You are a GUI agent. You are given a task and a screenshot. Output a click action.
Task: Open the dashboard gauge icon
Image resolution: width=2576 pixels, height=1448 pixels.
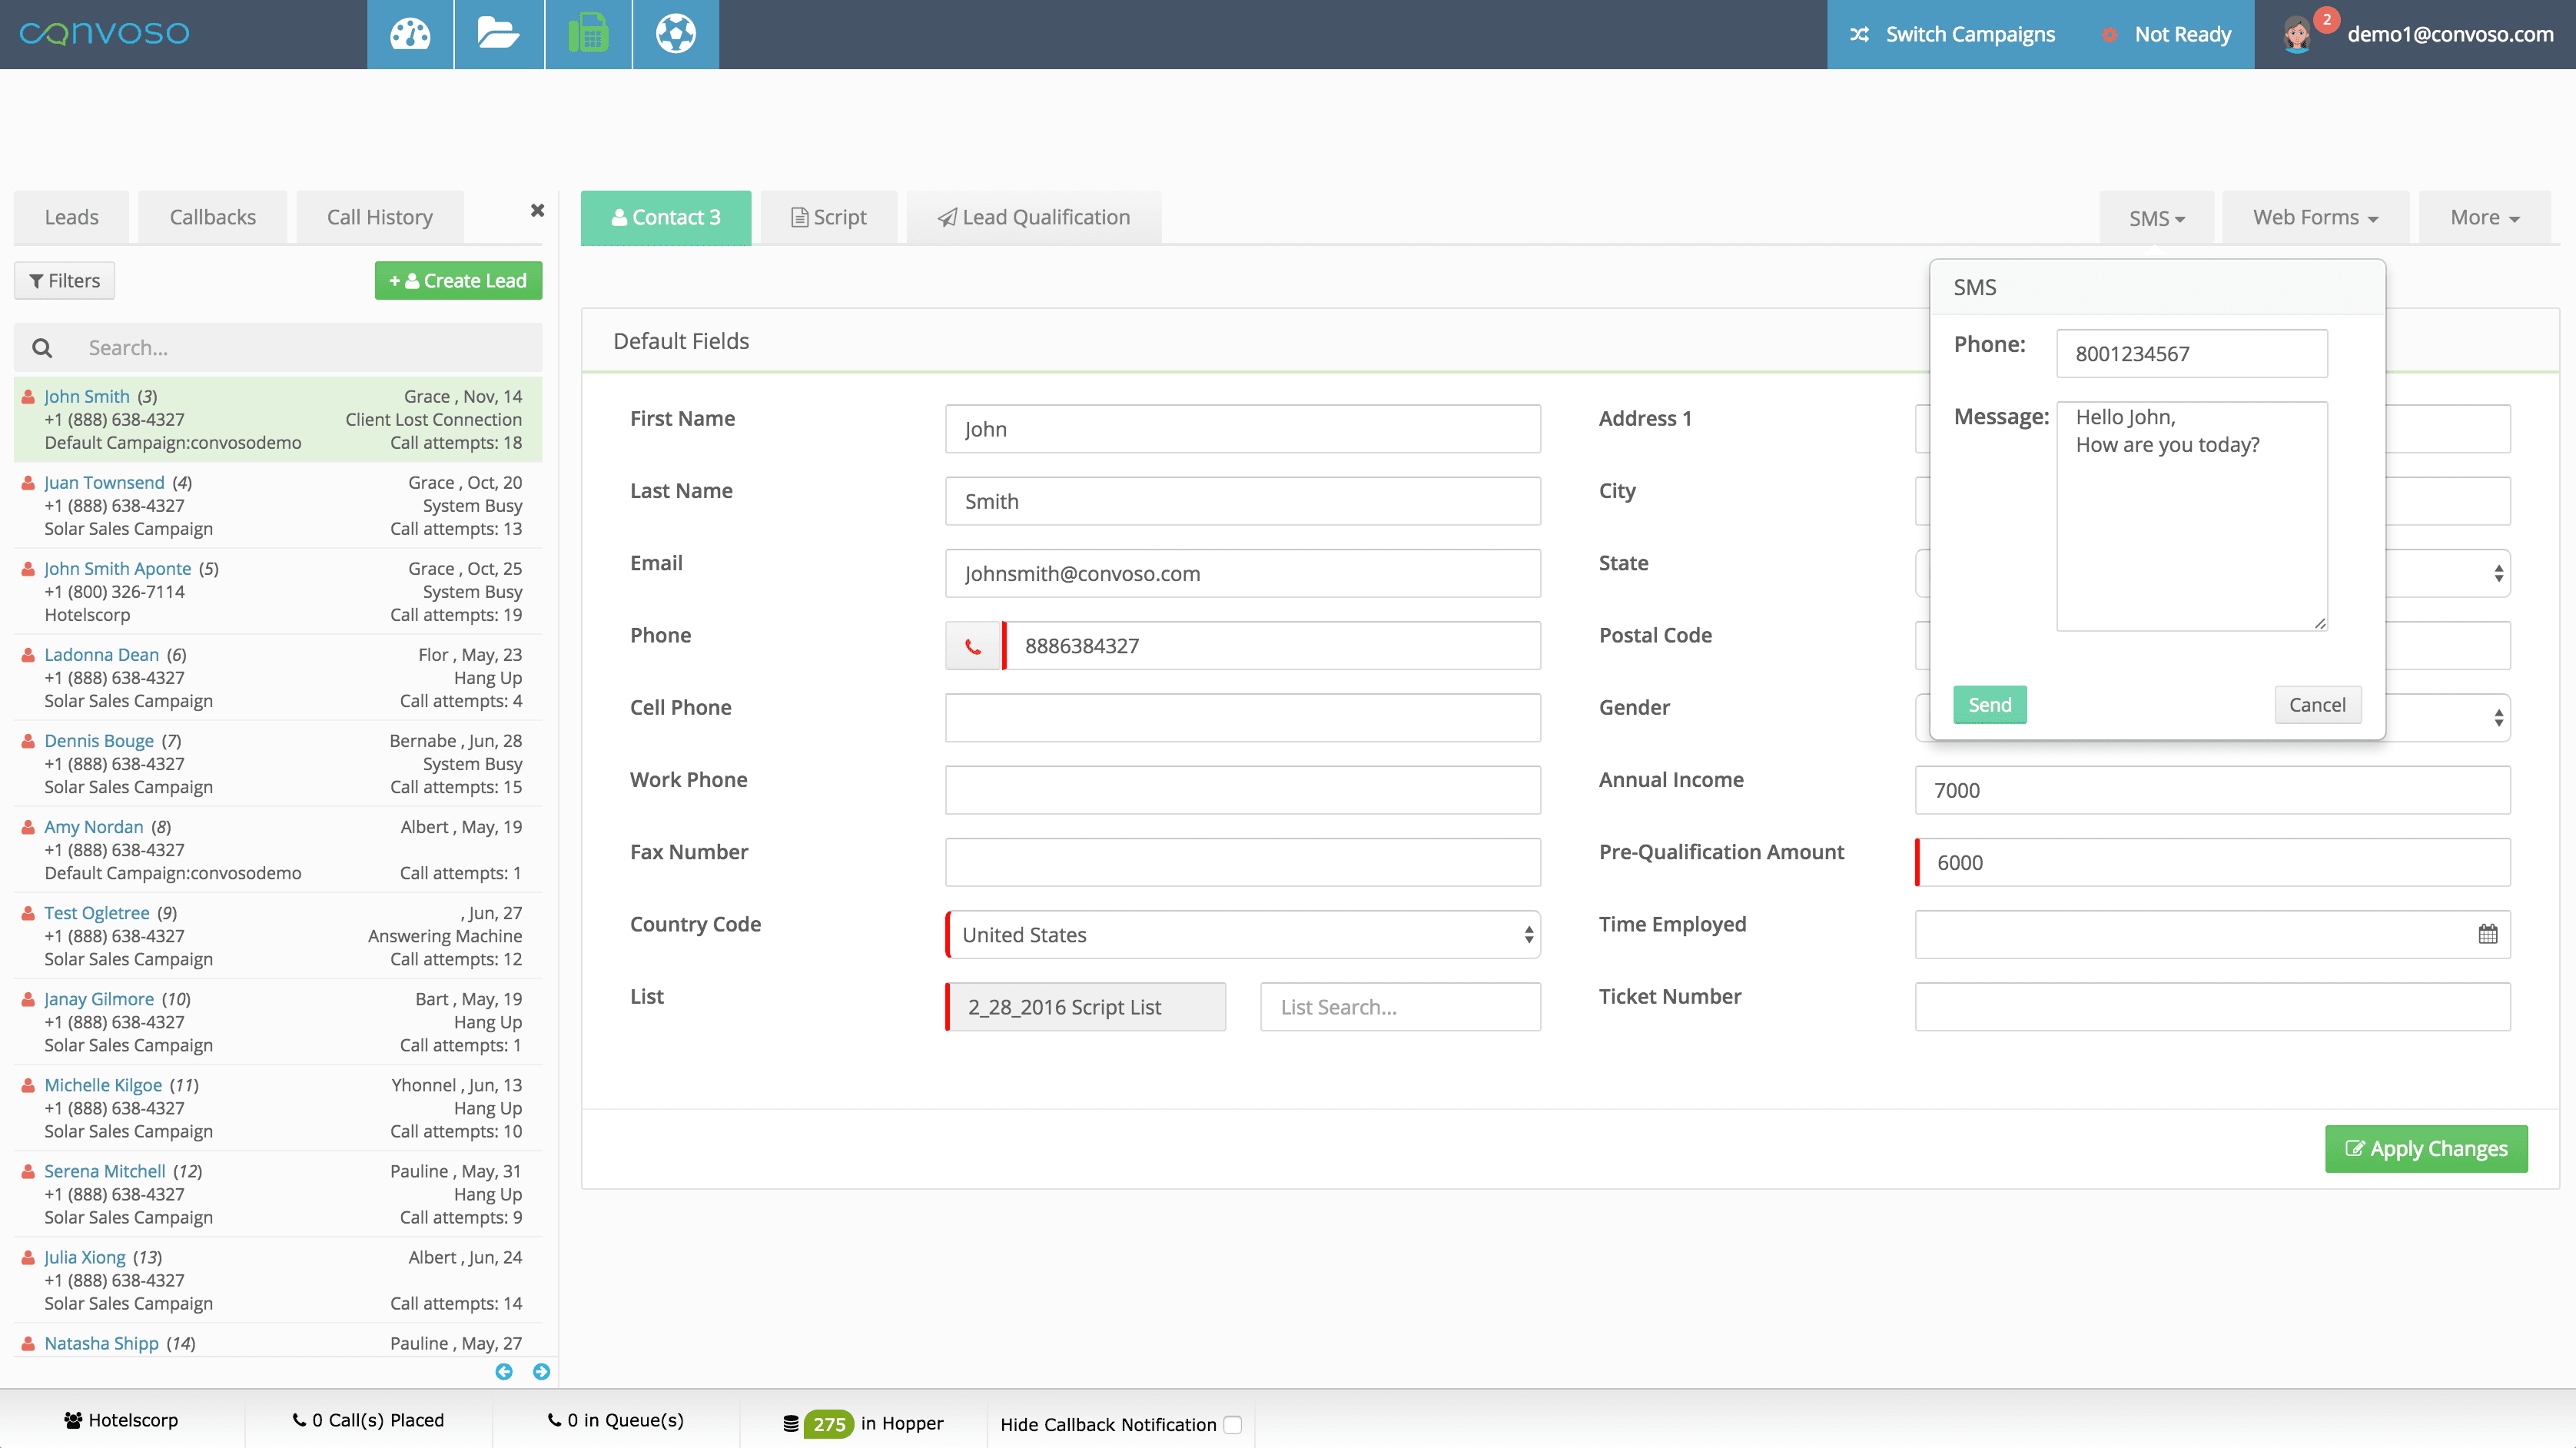tap(410, 34)
